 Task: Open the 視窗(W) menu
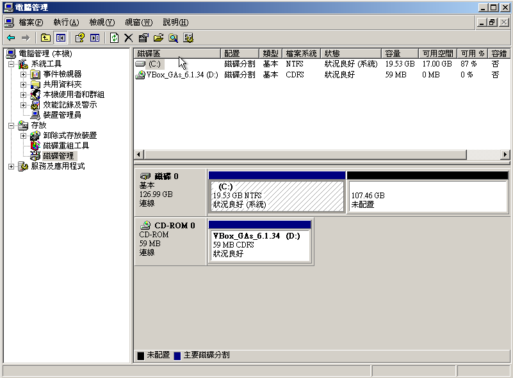(139, 22)
